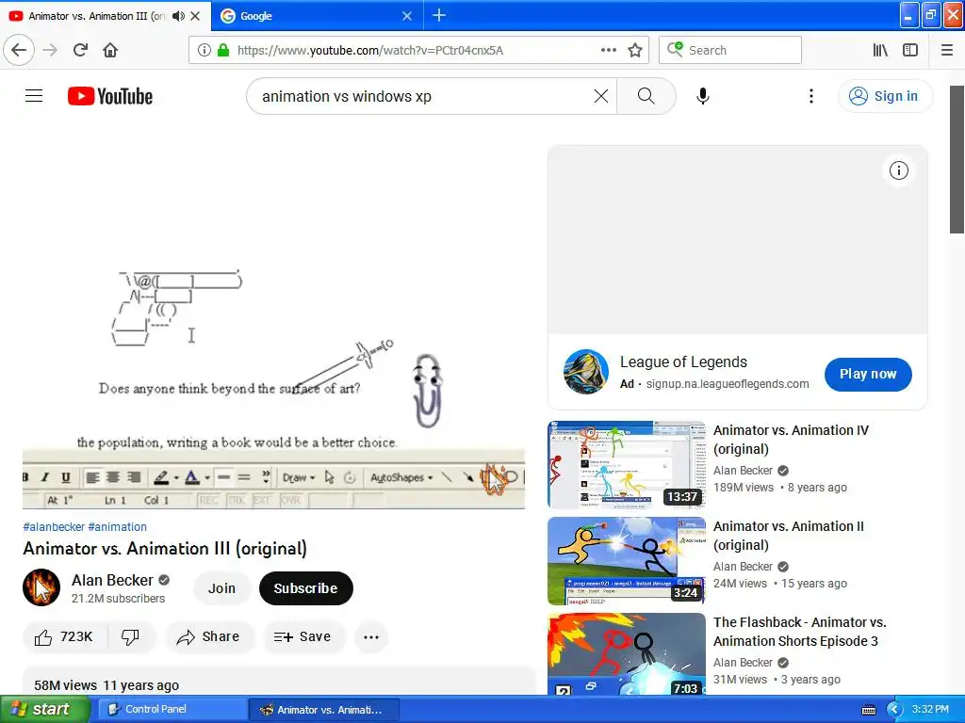Go to YouTube home via logo
The height and width of the screenshot is (723, 965).
[x=110, y=96]
